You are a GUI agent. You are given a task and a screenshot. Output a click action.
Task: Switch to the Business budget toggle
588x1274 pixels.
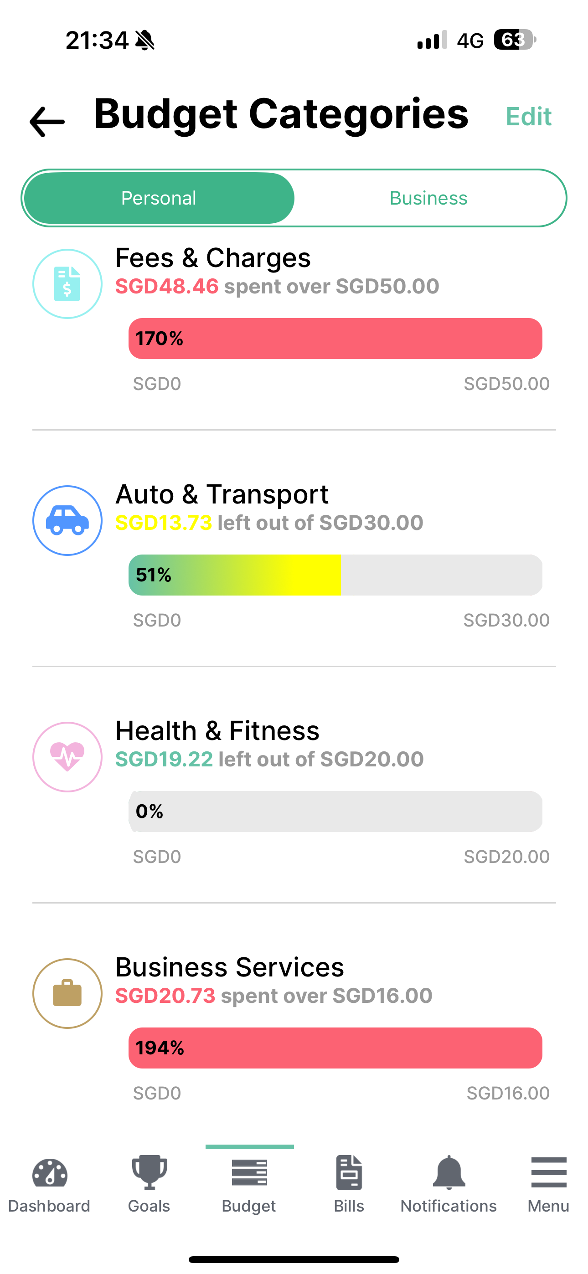tap(428, 198)
